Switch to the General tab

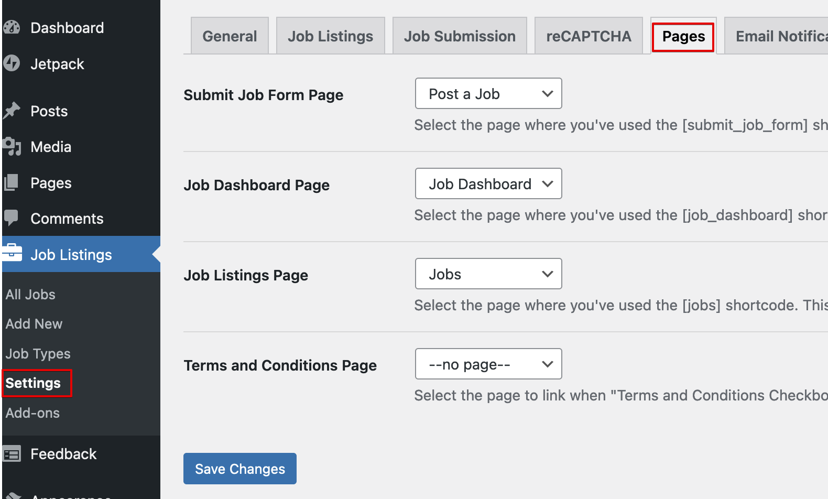[x=230, y=35]
